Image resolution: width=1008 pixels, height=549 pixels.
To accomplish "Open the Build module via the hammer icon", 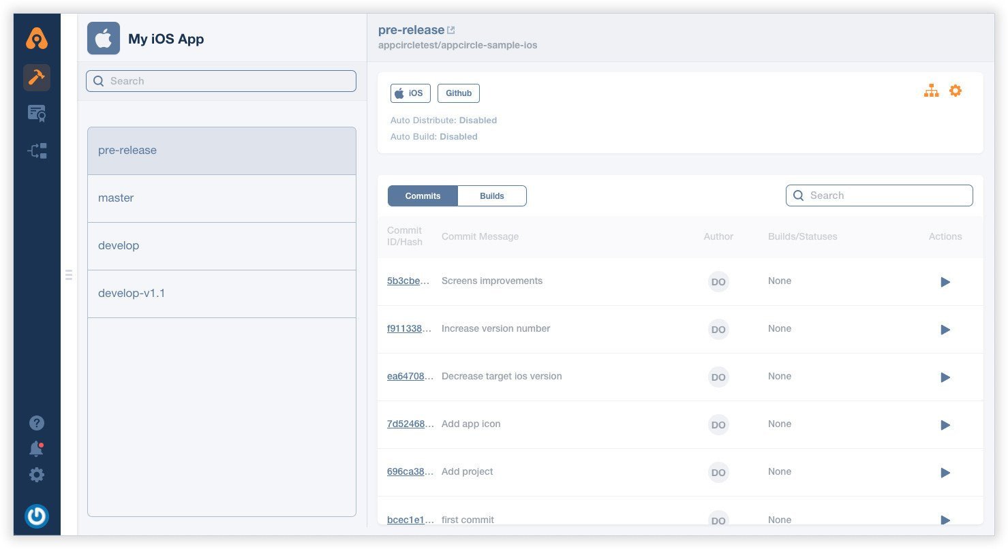I will click(37, 78).
